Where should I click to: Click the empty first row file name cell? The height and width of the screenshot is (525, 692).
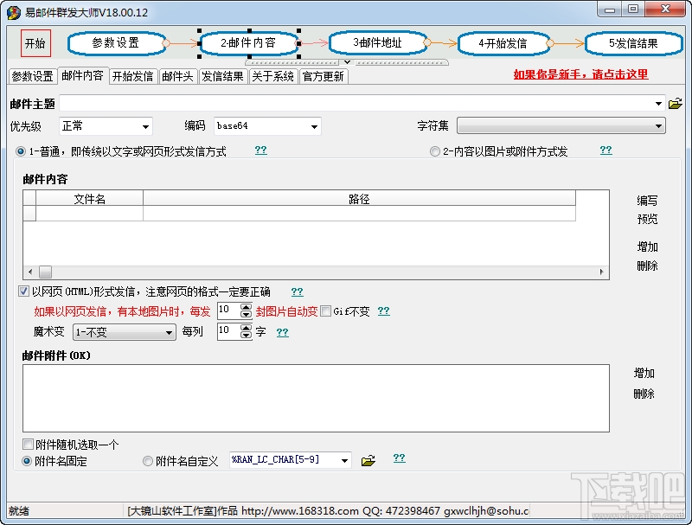coord(90,213)
